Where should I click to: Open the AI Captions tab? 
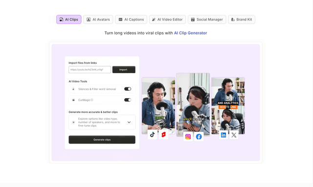pyautogui.click(x=131, y=20)
